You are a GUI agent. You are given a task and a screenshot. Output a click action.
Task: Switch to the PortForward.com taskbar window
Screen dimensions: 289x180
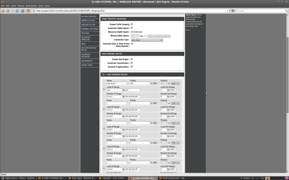172,178
